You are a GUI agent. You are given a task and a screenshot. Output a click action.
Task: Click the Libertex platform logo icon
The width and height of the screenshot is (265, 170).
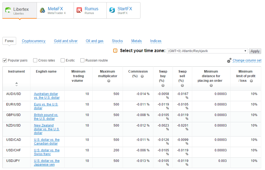point(8,10)
